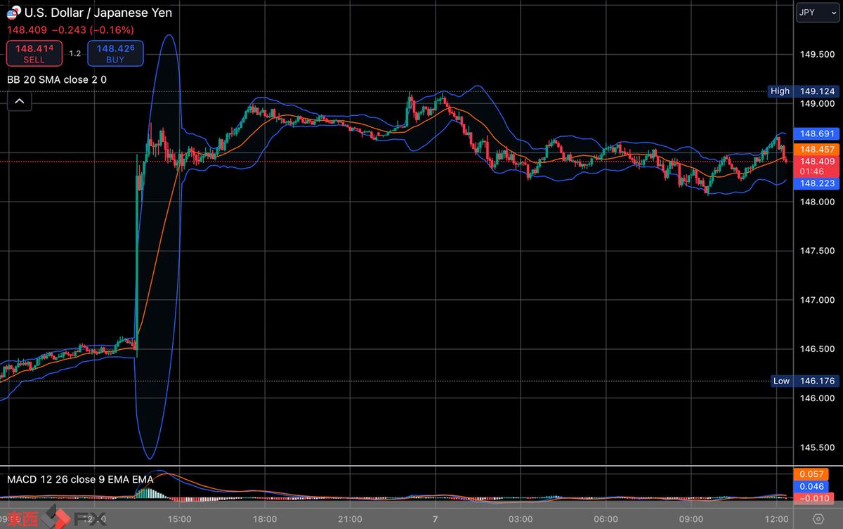Click the 1.2 spread value between Sell and Buy
The height and width of the screenshot is (529, 843).
(74, 53)
